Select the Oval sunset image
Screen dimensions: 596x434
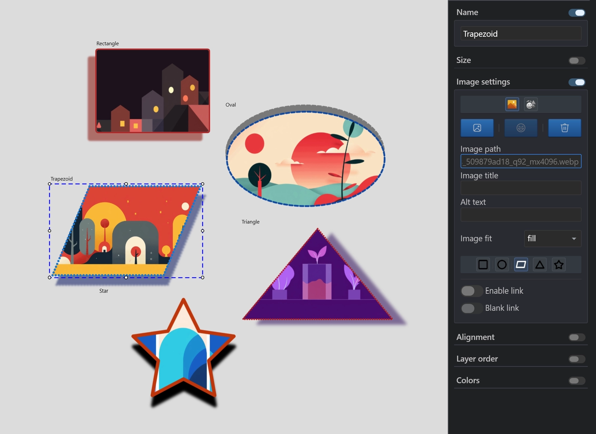click(x=305, y=158)
